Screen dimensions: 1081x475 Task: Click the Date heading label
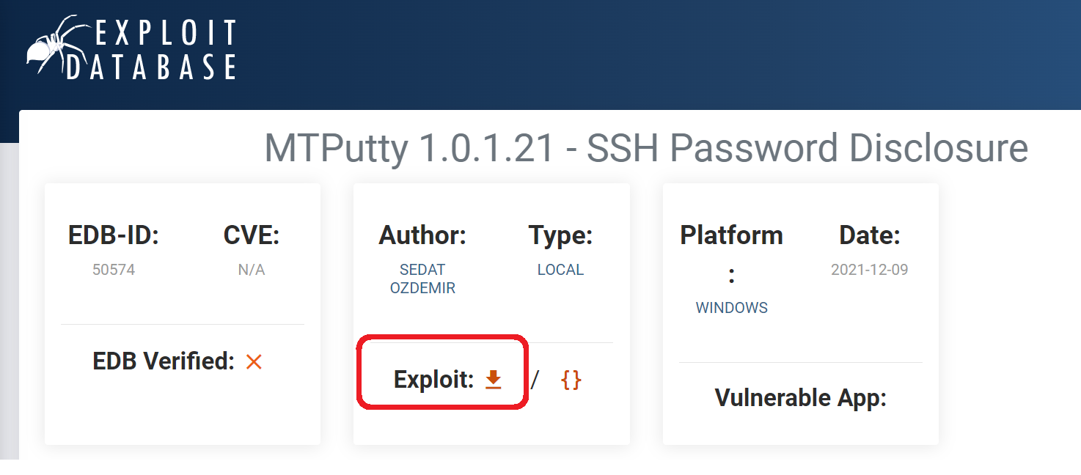pos(869,235)
